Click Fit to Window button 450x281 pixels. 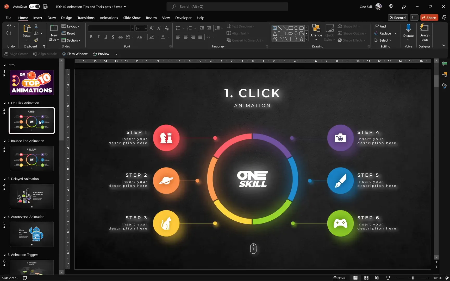(x=75, y=54)
